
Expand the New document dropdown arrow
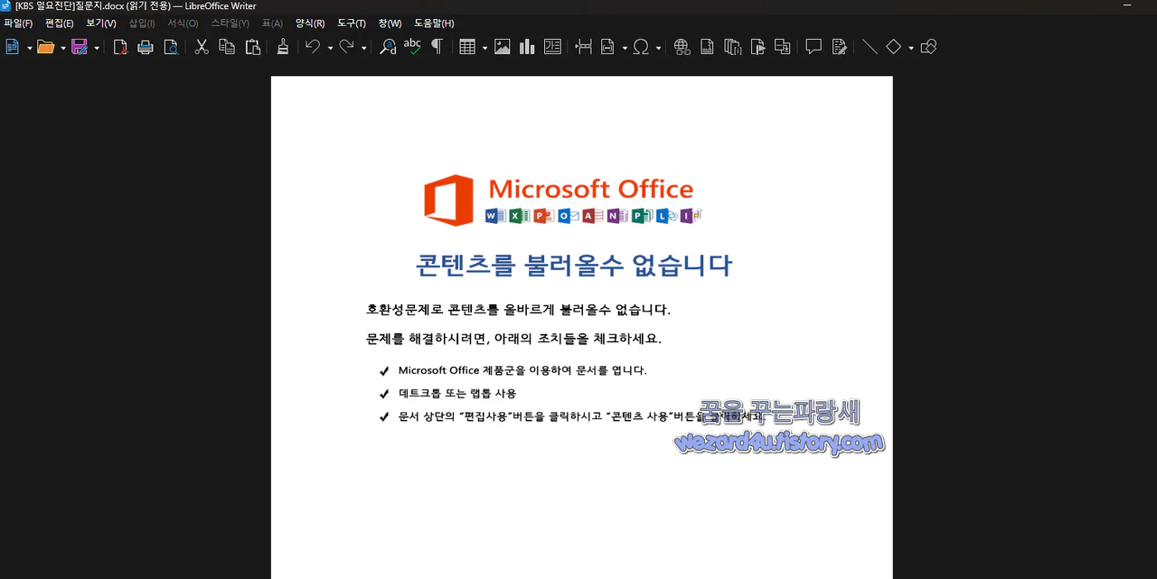(x=30, y=48)
